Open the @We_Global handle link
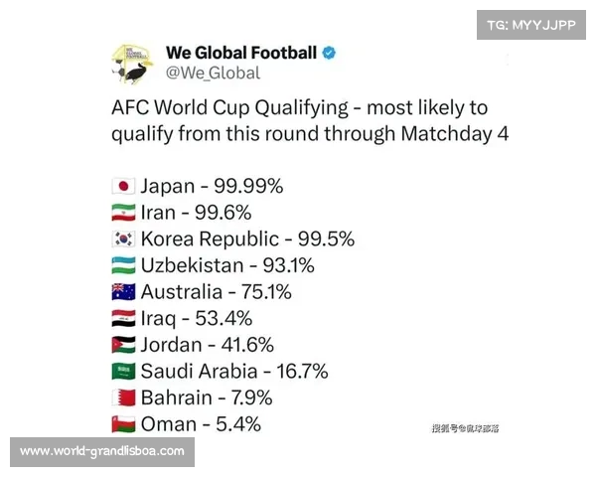This screenshot has width=596, height=477. click(x=213, y=73)
